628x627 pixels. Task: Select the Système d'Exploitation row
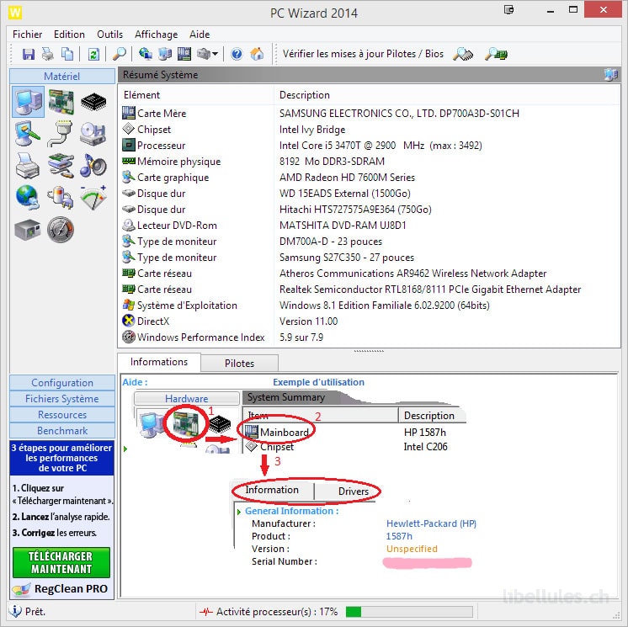point(369,306)
